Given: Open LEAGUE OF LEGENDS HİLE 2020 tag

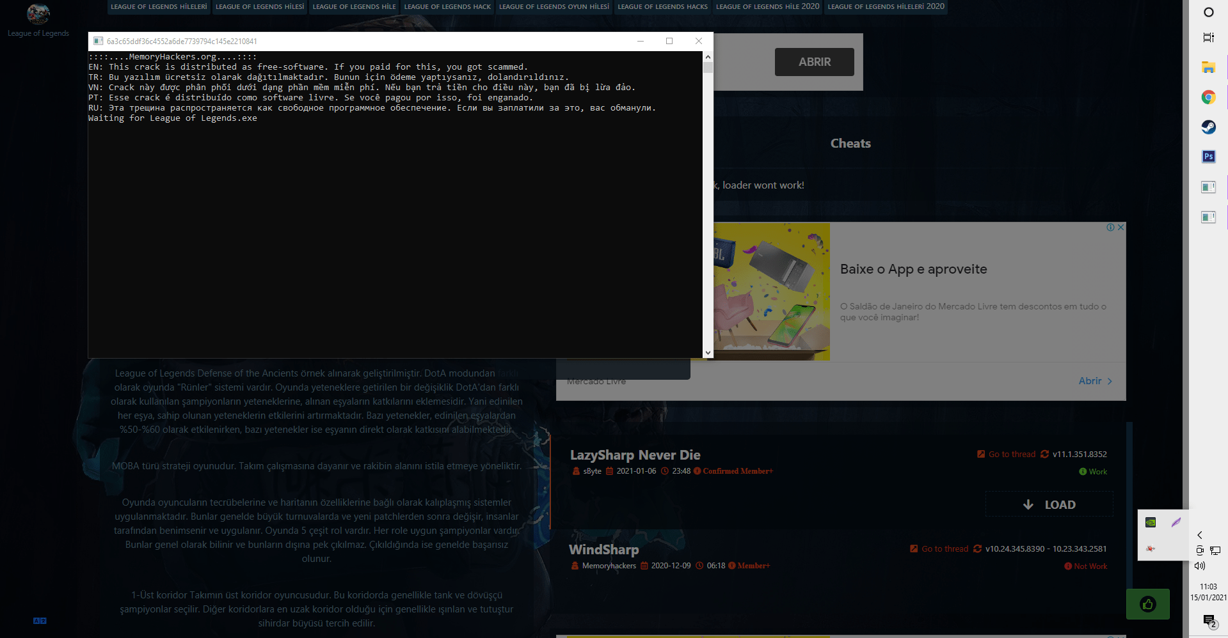Looking at the screenshot, I should [x=767, y=6].
